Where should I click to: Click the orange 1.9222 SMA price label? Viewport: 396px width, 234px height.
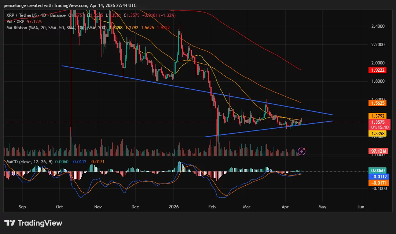pos(377,70)
